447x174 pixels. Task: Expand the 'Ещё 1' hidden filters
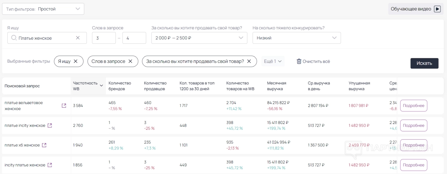point(273,61)
